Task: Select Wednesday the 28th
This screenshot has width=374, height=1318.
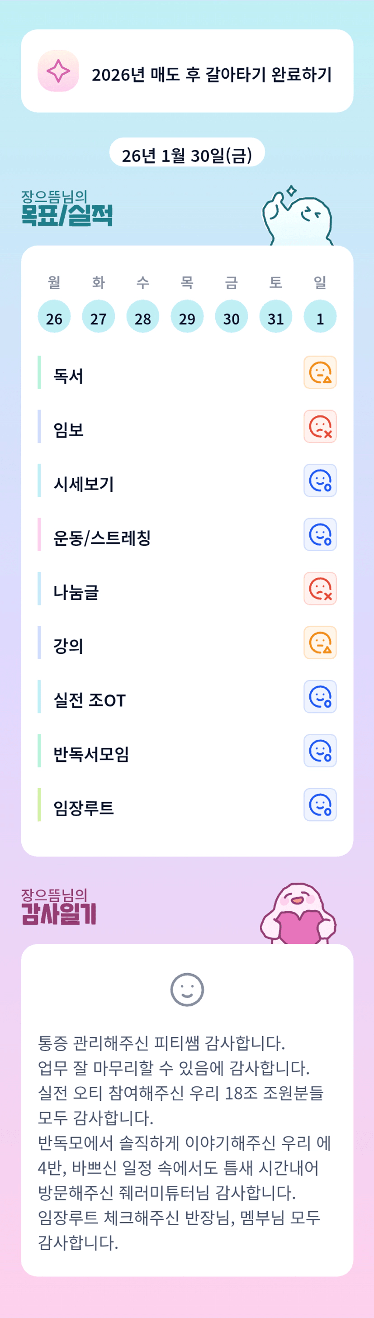Action: point(143,317)
